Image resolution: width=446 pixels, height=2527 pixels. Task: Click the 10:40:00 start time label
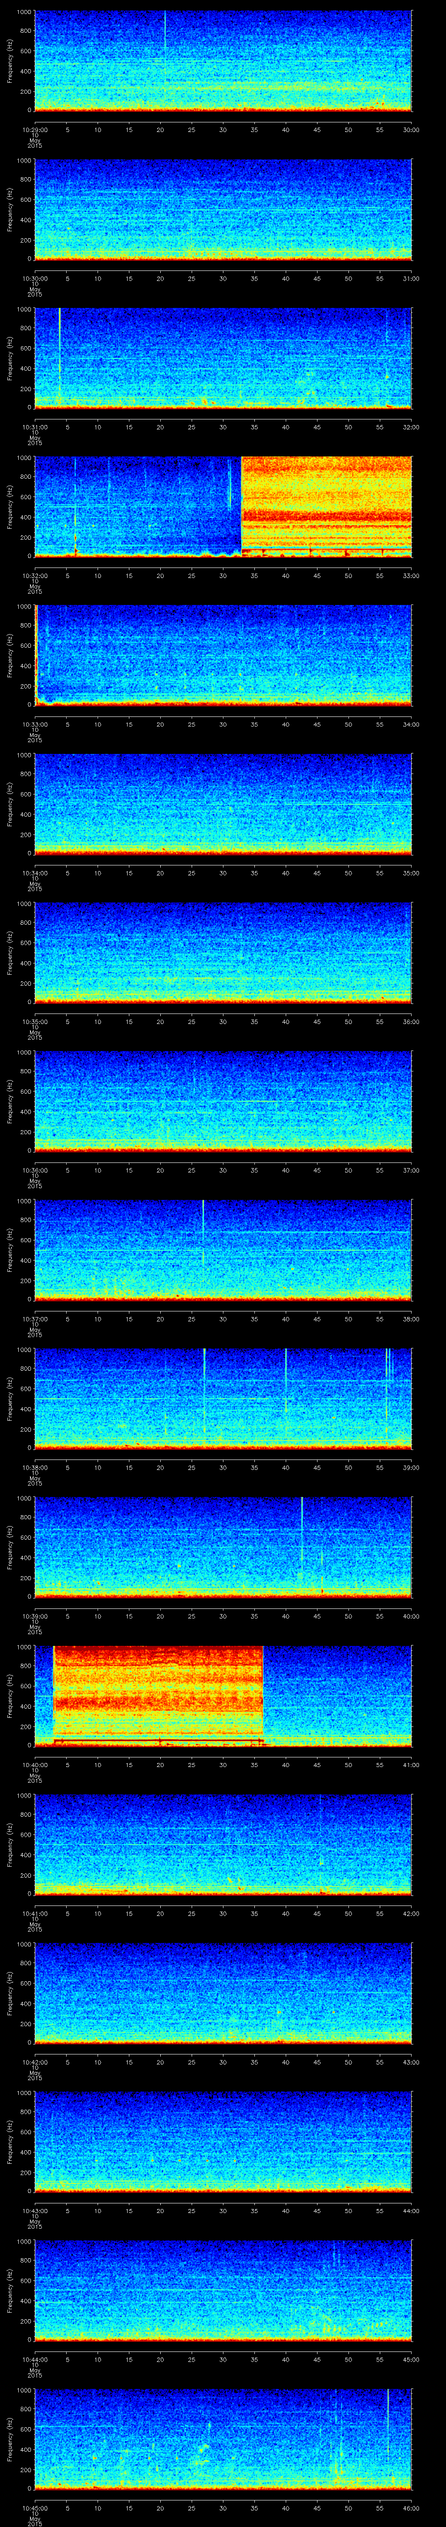tap(34, 1765)
